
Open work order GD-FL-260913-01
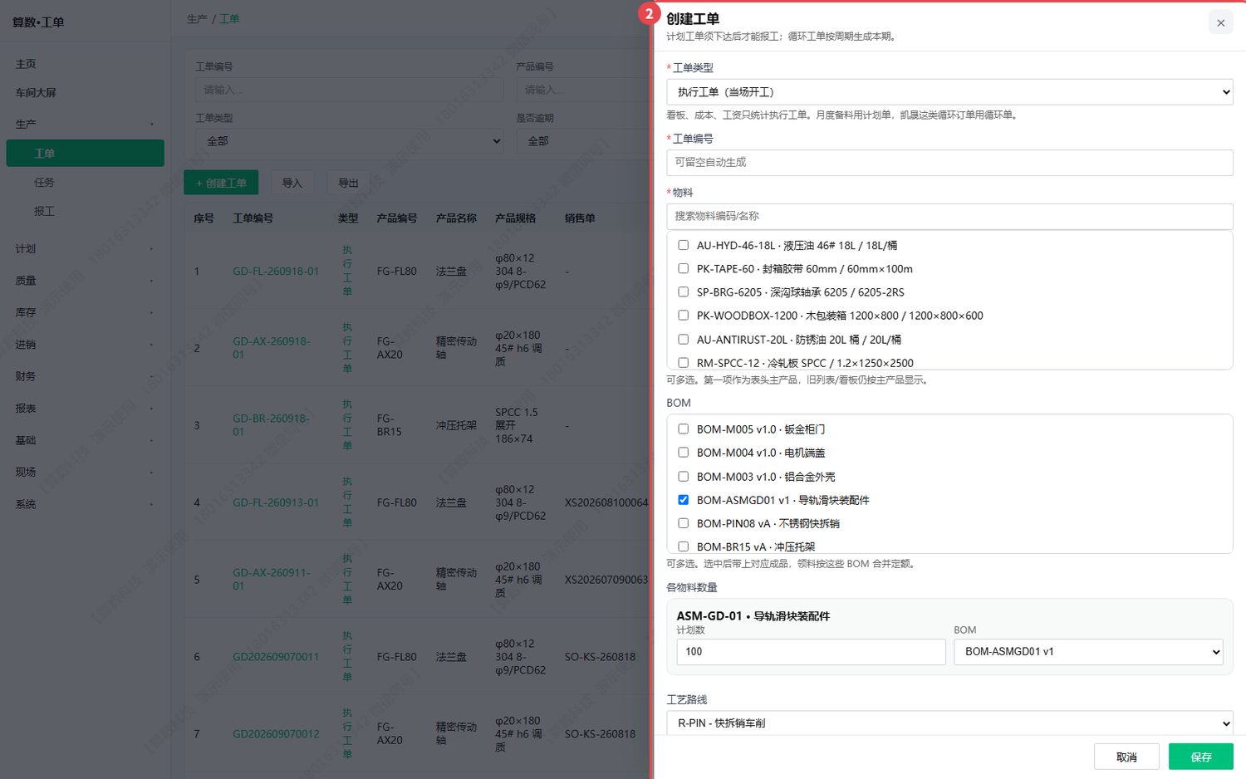276,502
